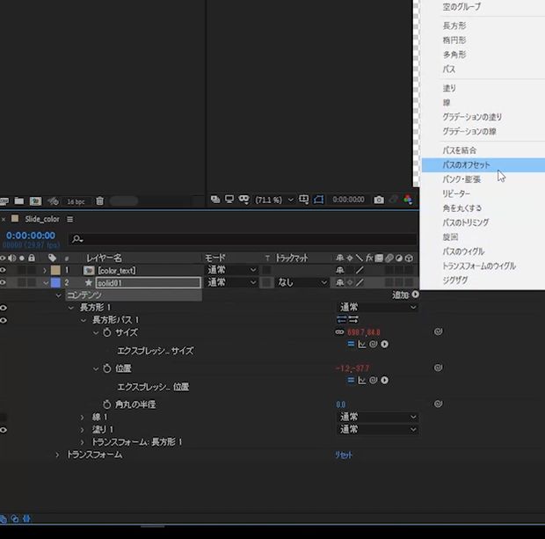545x539 pixels.
Task: Toggle visibility of 塗り 1
Action: (4, 430)
